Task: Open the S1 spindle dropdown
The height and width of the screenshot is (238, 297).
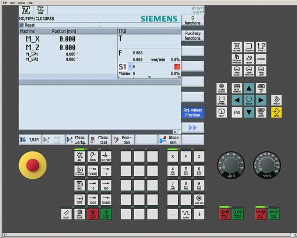Action: pyautogui.click(x=130, y=66)
